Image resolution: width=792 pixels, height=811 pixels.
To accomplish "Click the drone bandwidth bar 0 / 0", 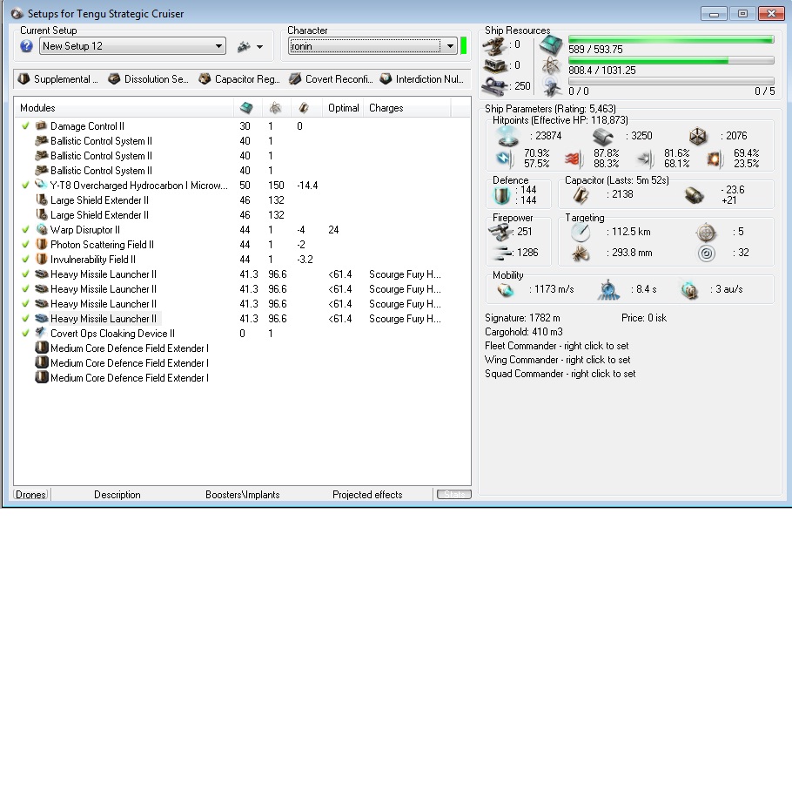I will point(671,81).
